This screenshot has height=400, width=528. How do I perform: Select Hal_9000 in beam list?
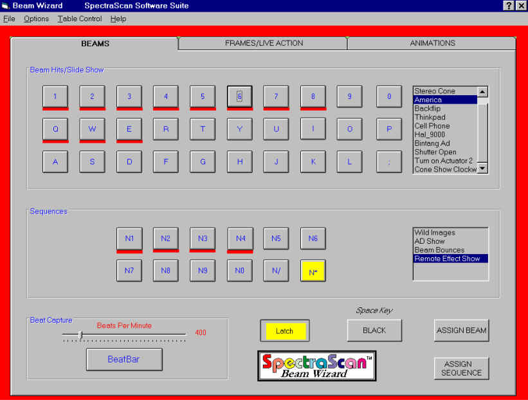(445, 134)
